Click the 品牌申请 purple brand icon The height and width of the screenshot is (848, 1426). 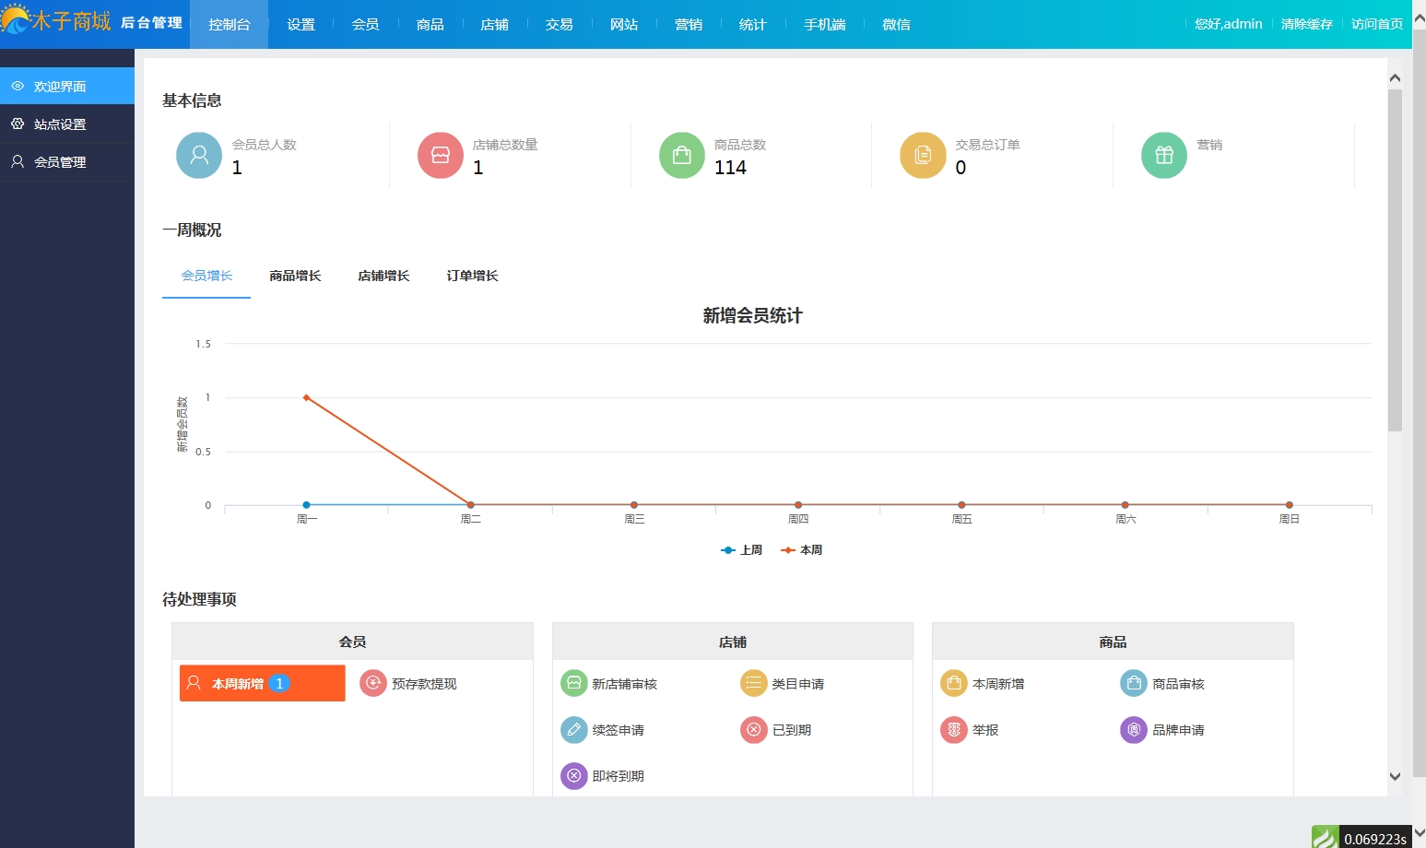(1134, 730)
